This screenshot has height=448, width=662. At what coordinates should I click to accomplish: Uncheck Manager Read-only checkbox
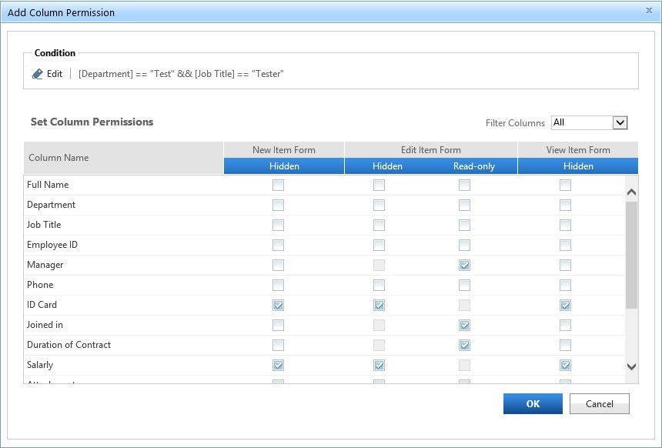pos(464,265)
